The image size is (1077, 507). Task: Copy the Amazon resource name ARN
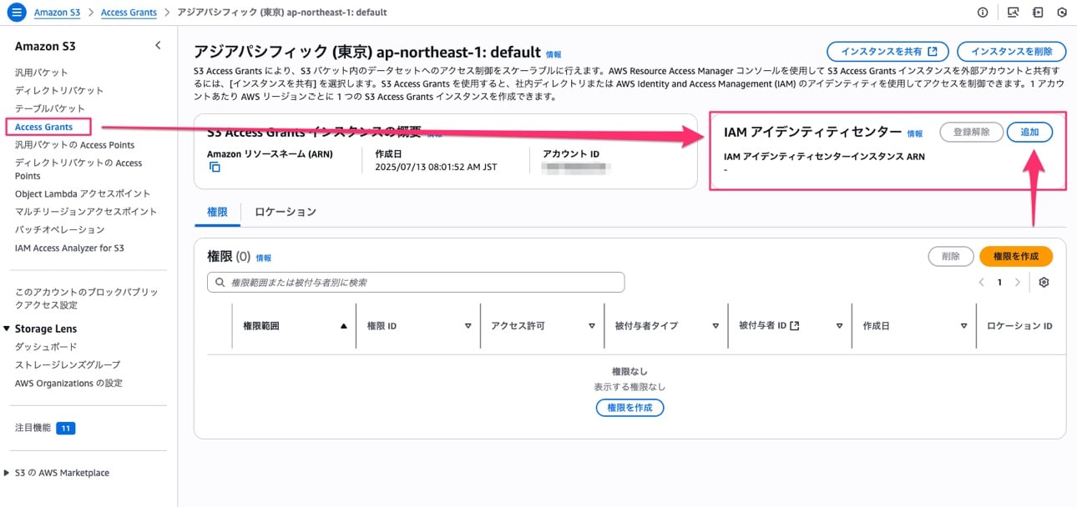[x=215, y=168]
